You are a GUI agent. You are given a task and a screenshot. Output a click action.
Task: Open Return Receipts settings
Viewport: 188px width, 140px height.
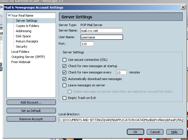point(27,41)
